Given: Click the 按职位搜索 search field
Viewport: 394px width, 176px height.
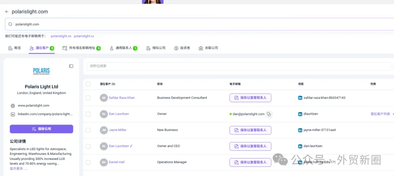Looking at the screenshot, I should click(x=239, y=66).
